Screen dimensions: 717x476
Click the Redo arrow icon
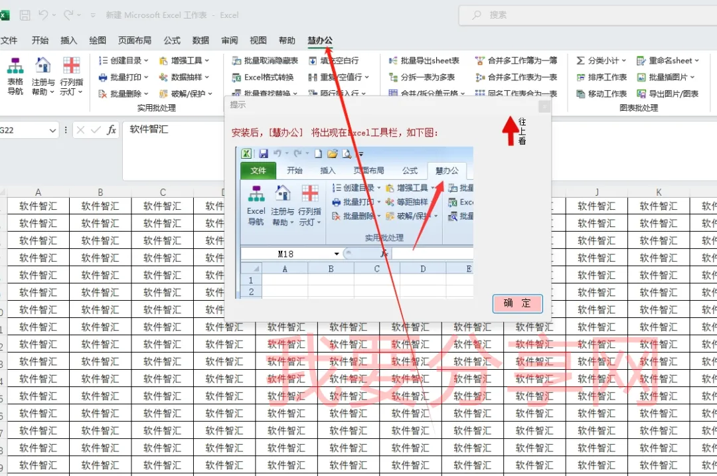tap(68, 15)
